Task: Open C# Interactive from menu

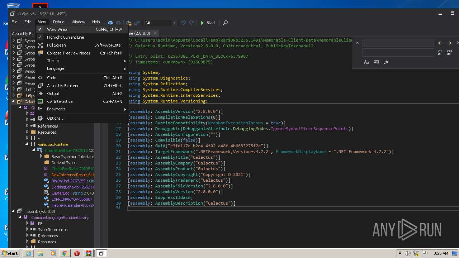Action: (82, 101)
